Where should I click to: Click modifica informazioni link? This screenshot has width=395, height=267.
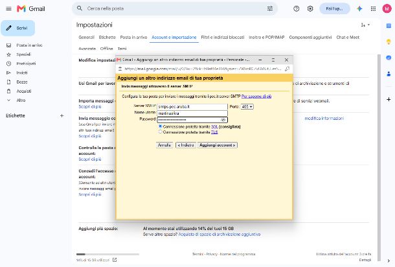point(324,118)
